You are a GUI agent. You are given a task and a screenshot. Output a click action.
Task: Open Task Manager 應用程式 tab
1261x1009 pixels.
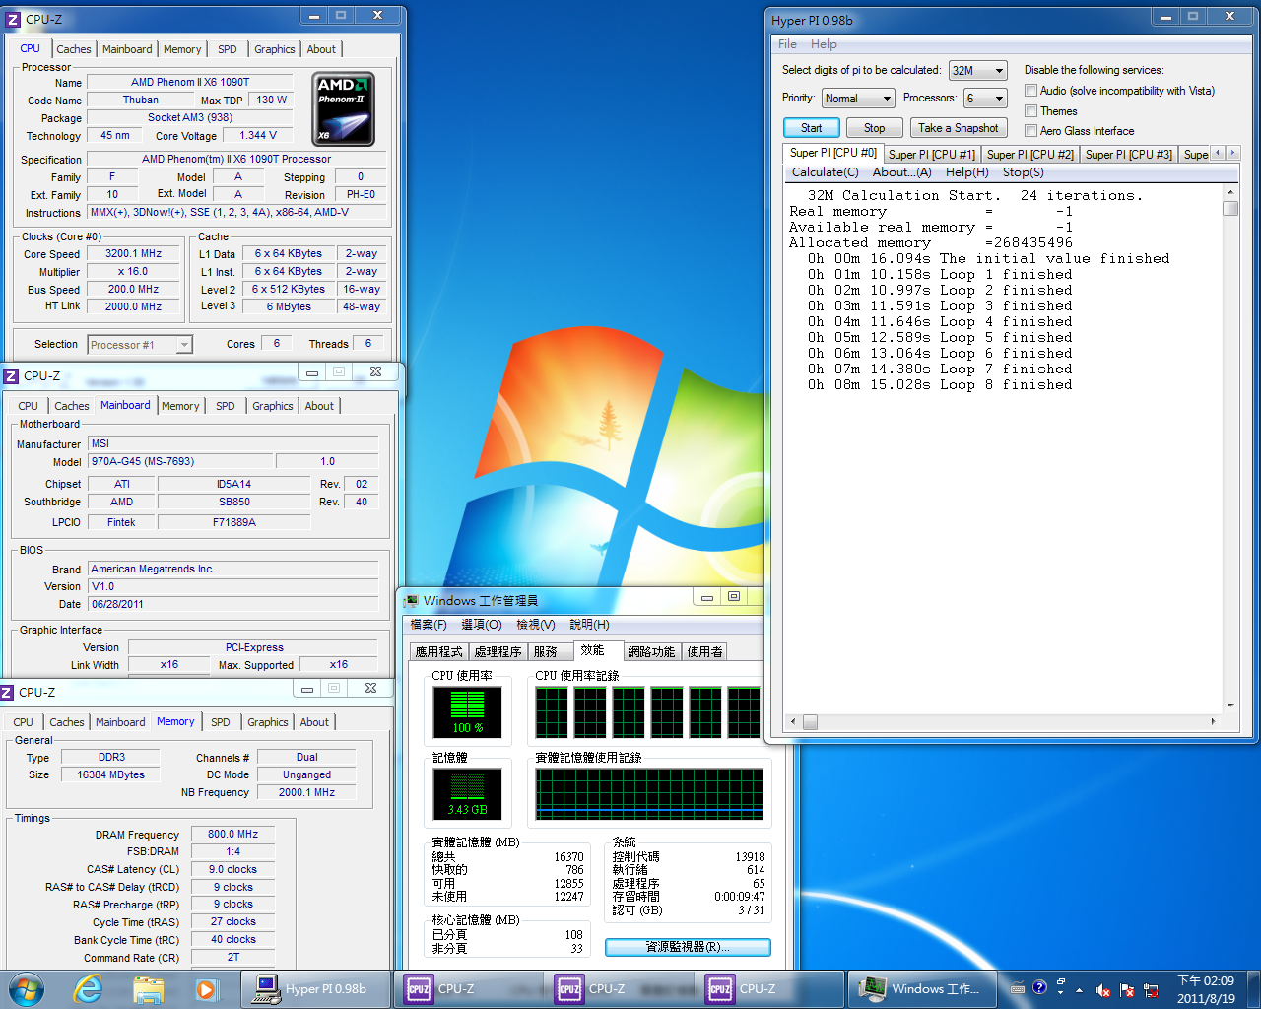coord(438,652)
